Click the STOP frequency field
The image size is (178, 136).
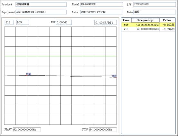[103, 130]
